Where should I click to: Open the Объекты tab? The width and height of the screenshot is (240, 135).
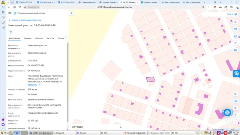(39, 38)
